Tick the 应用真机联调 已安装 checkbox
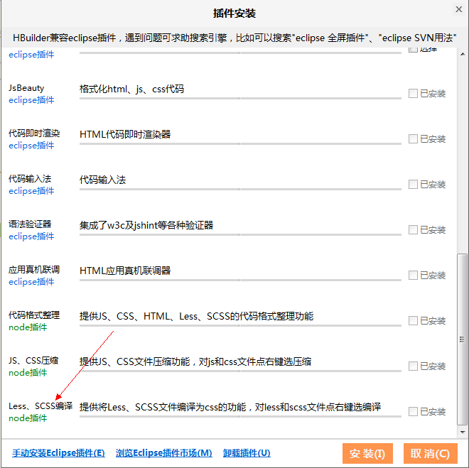The image size is (469, 468). [413, 275]
